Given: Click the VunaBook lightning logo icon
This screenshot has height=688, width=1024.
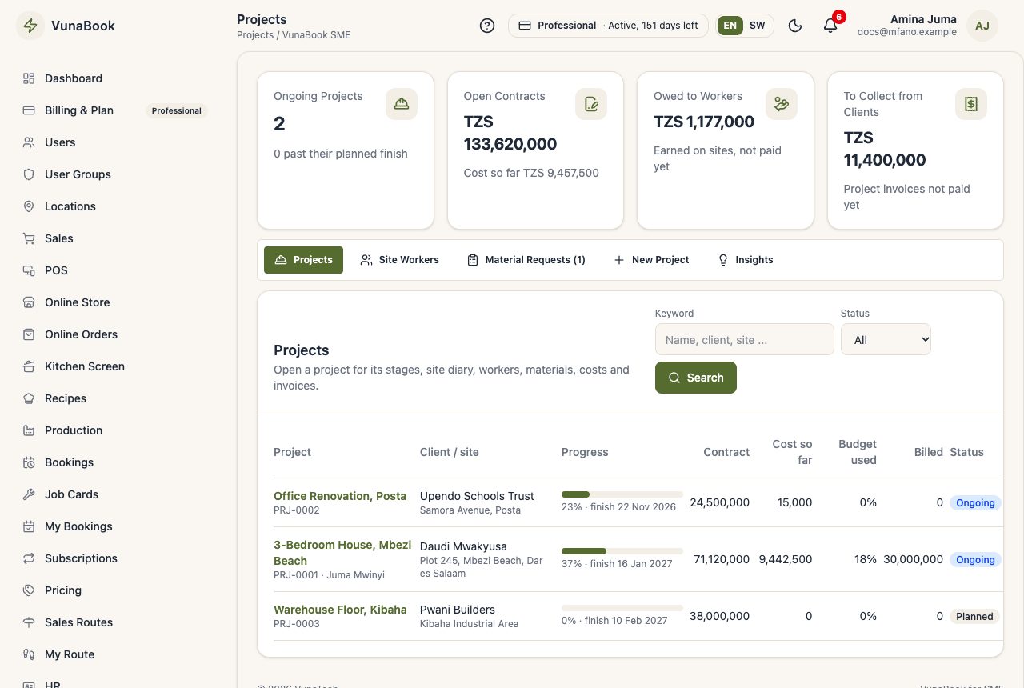Looking at the screenshot, I should point(30,26).
